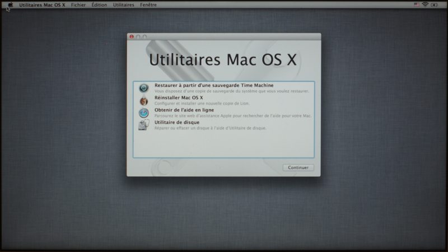Viewport: 448px width, 252px height.
Task: Click the Safari compass help icon
Action: pyautogui.click(x=144, y=113)
